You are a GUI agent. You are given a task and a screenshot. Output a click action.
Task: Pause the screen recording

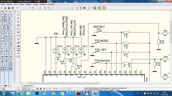[x=42, y=2]
